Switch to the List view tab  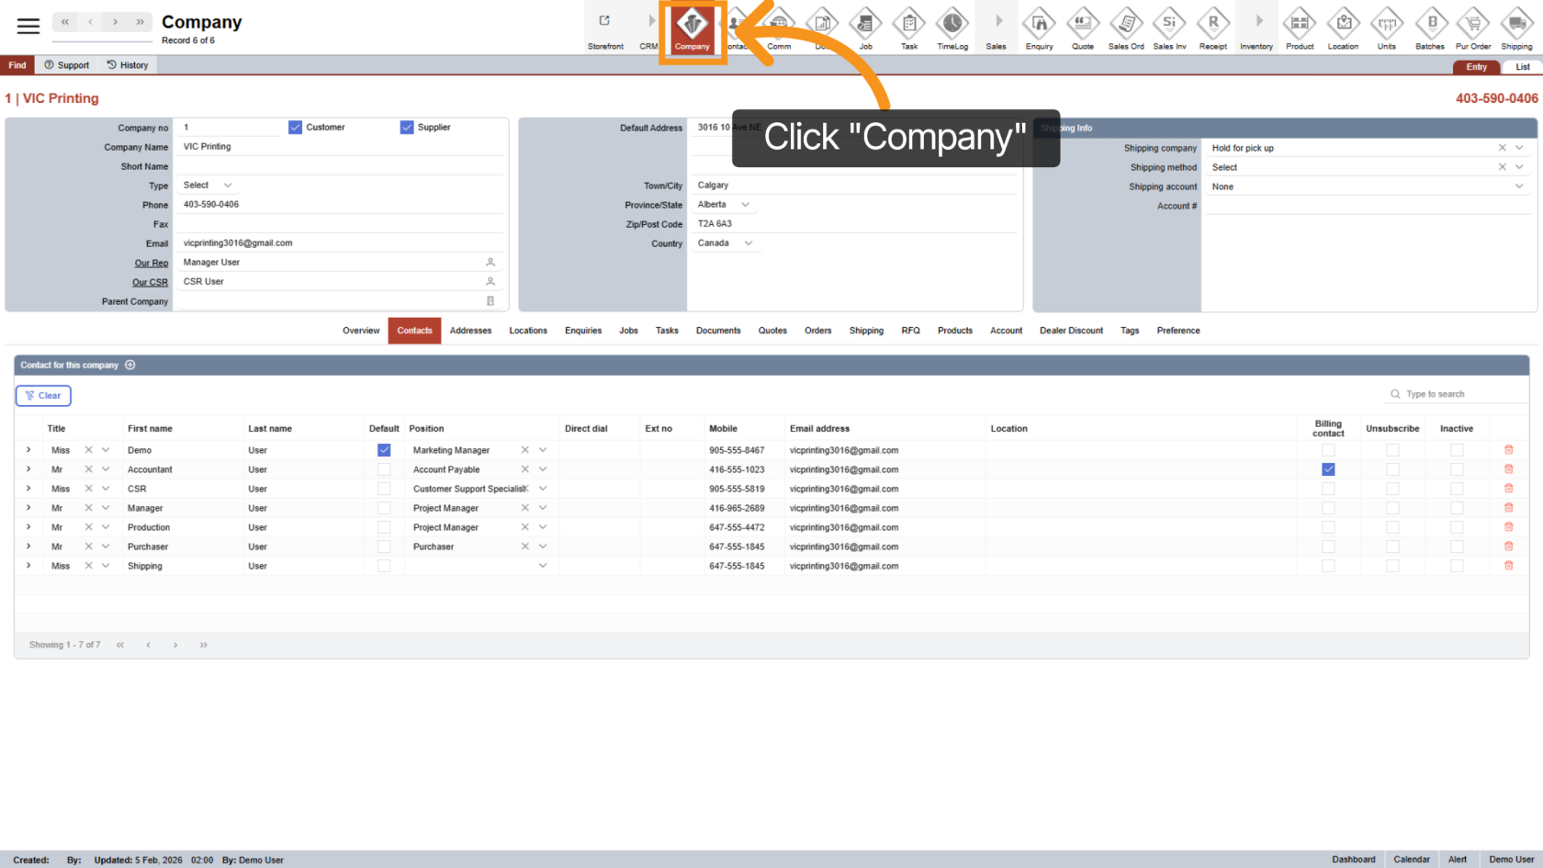click(1522, 67)
